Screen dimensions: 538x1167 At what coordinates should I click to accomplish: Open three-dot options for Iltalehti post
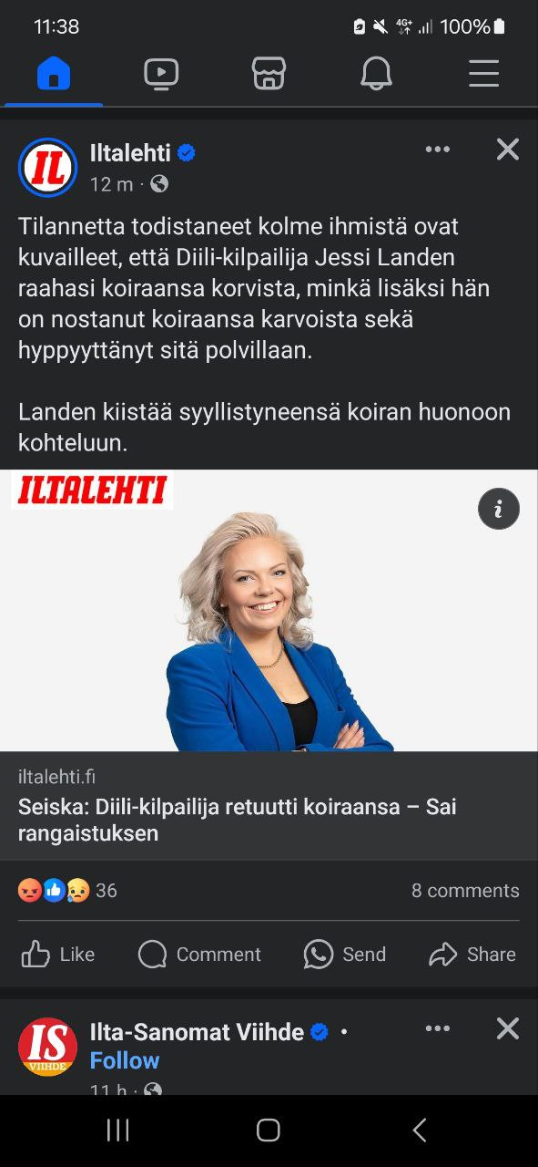click(438, 150)
